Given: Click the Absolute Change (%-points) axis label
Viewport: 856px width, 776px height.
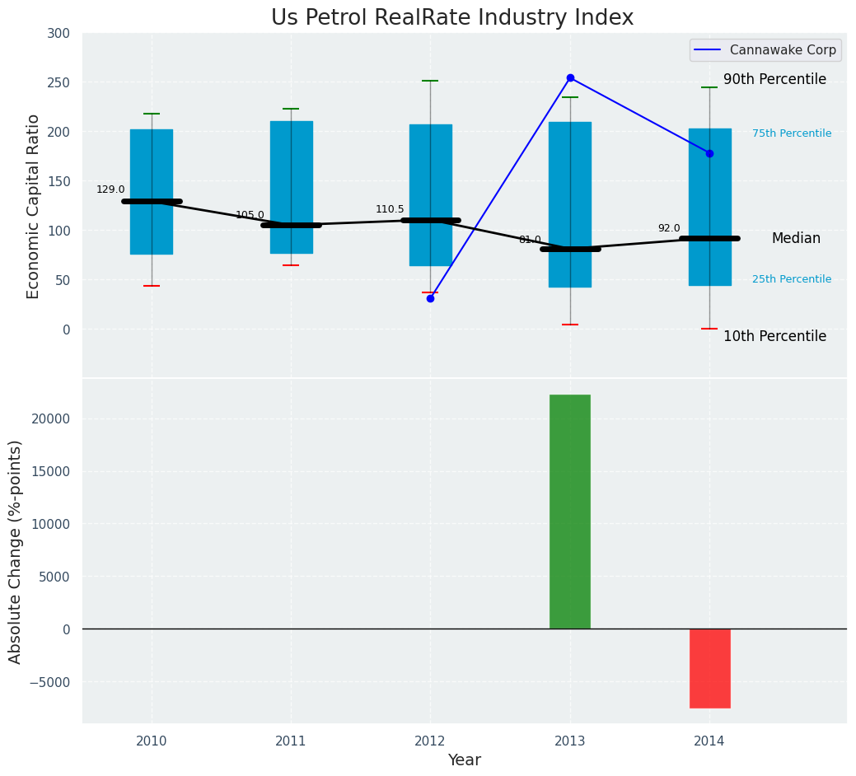Looking at the screenshot, I should click(16, 551).
